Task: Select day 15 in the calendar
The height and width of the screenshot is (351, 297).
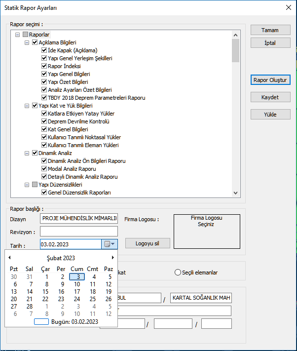Action: [x=45, y=292]
